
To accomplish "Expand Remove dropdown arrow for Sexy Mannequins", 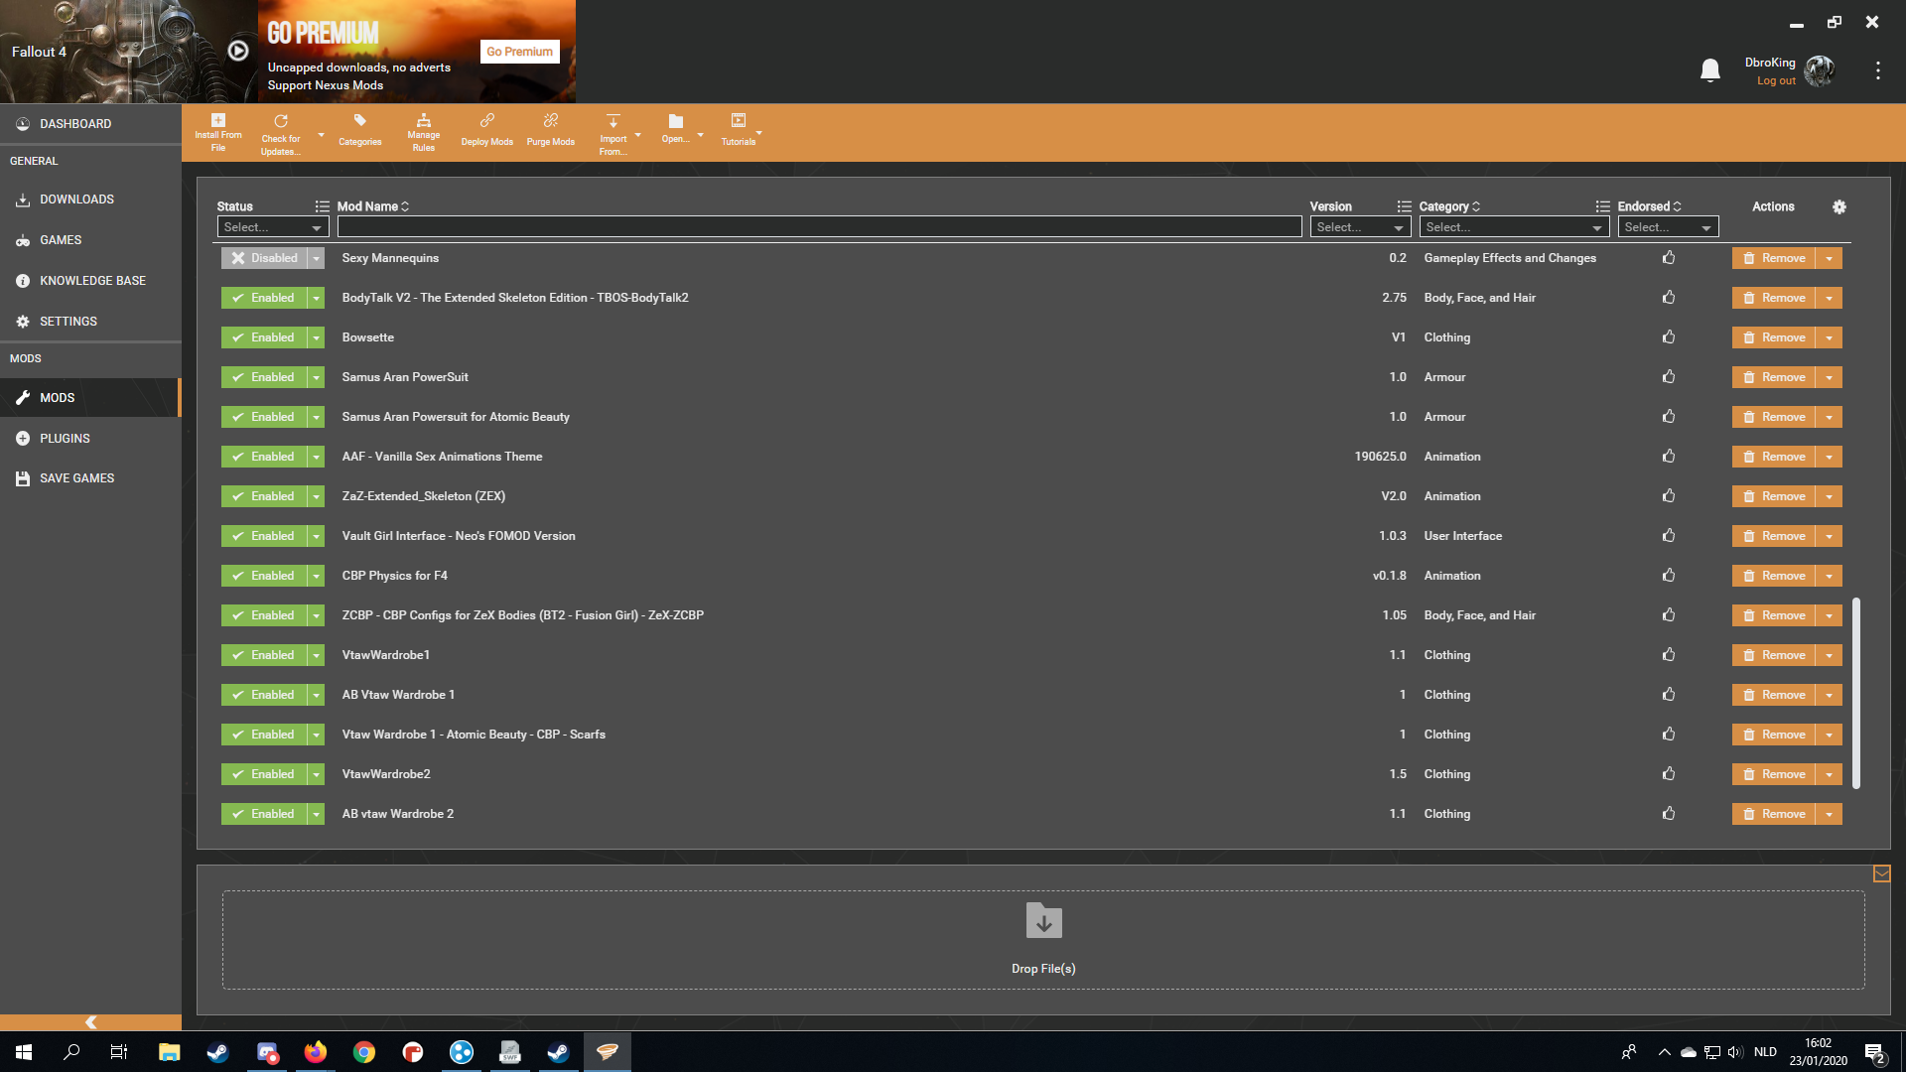I will pos(1829,258).
